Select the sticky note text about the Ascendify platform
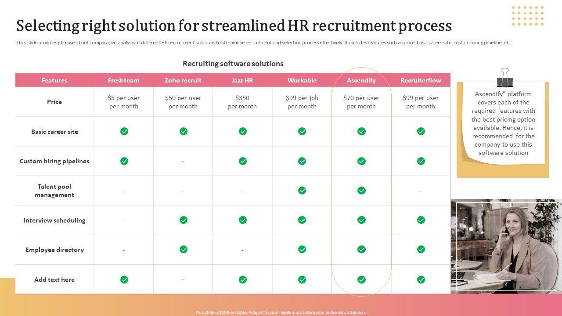Image resolution: width=562 pixels, height=316 pixels. [x=504, y=123]
